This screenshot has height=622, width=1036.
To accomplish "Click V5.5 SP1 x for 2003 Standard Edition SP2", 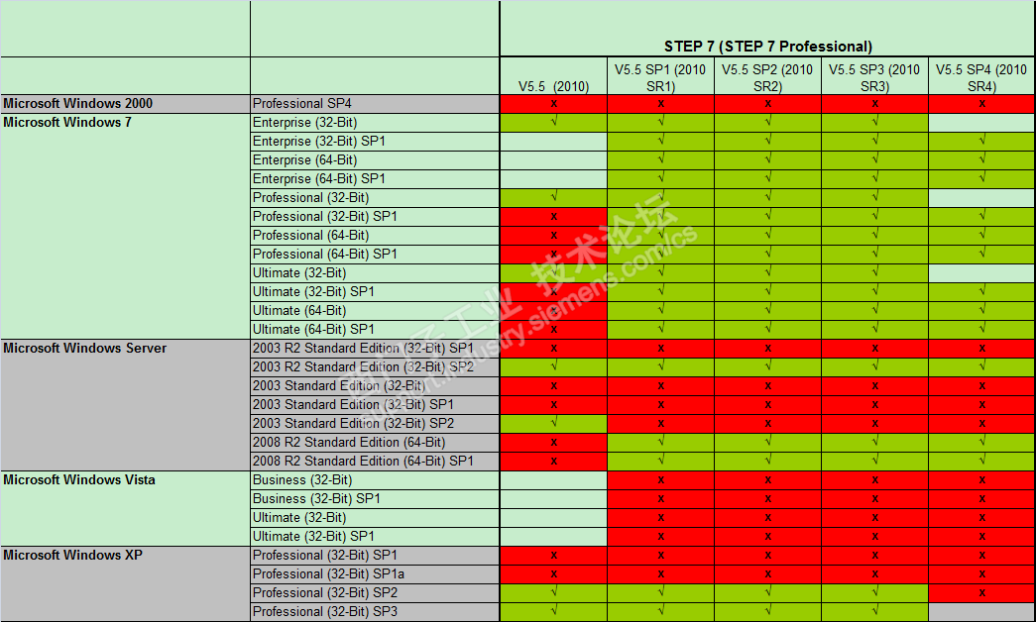I will [x=660, y=424].
